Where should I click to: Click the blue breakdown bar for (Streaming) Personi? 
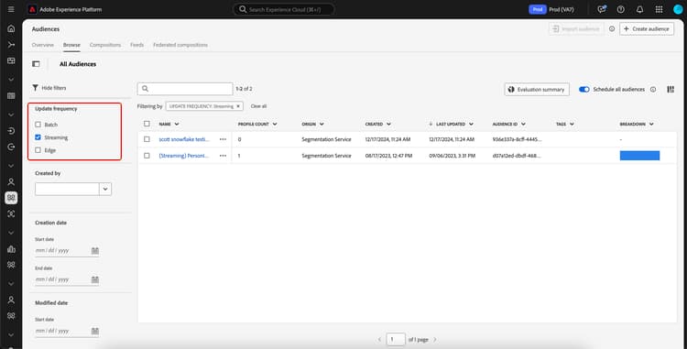tap(639, 156)
